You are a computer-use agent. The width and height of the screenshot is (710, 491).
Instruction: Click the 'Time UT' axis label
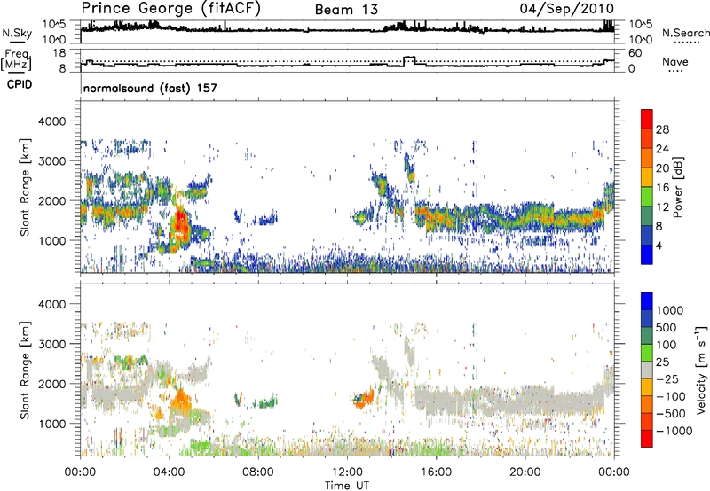click(347, 486)
